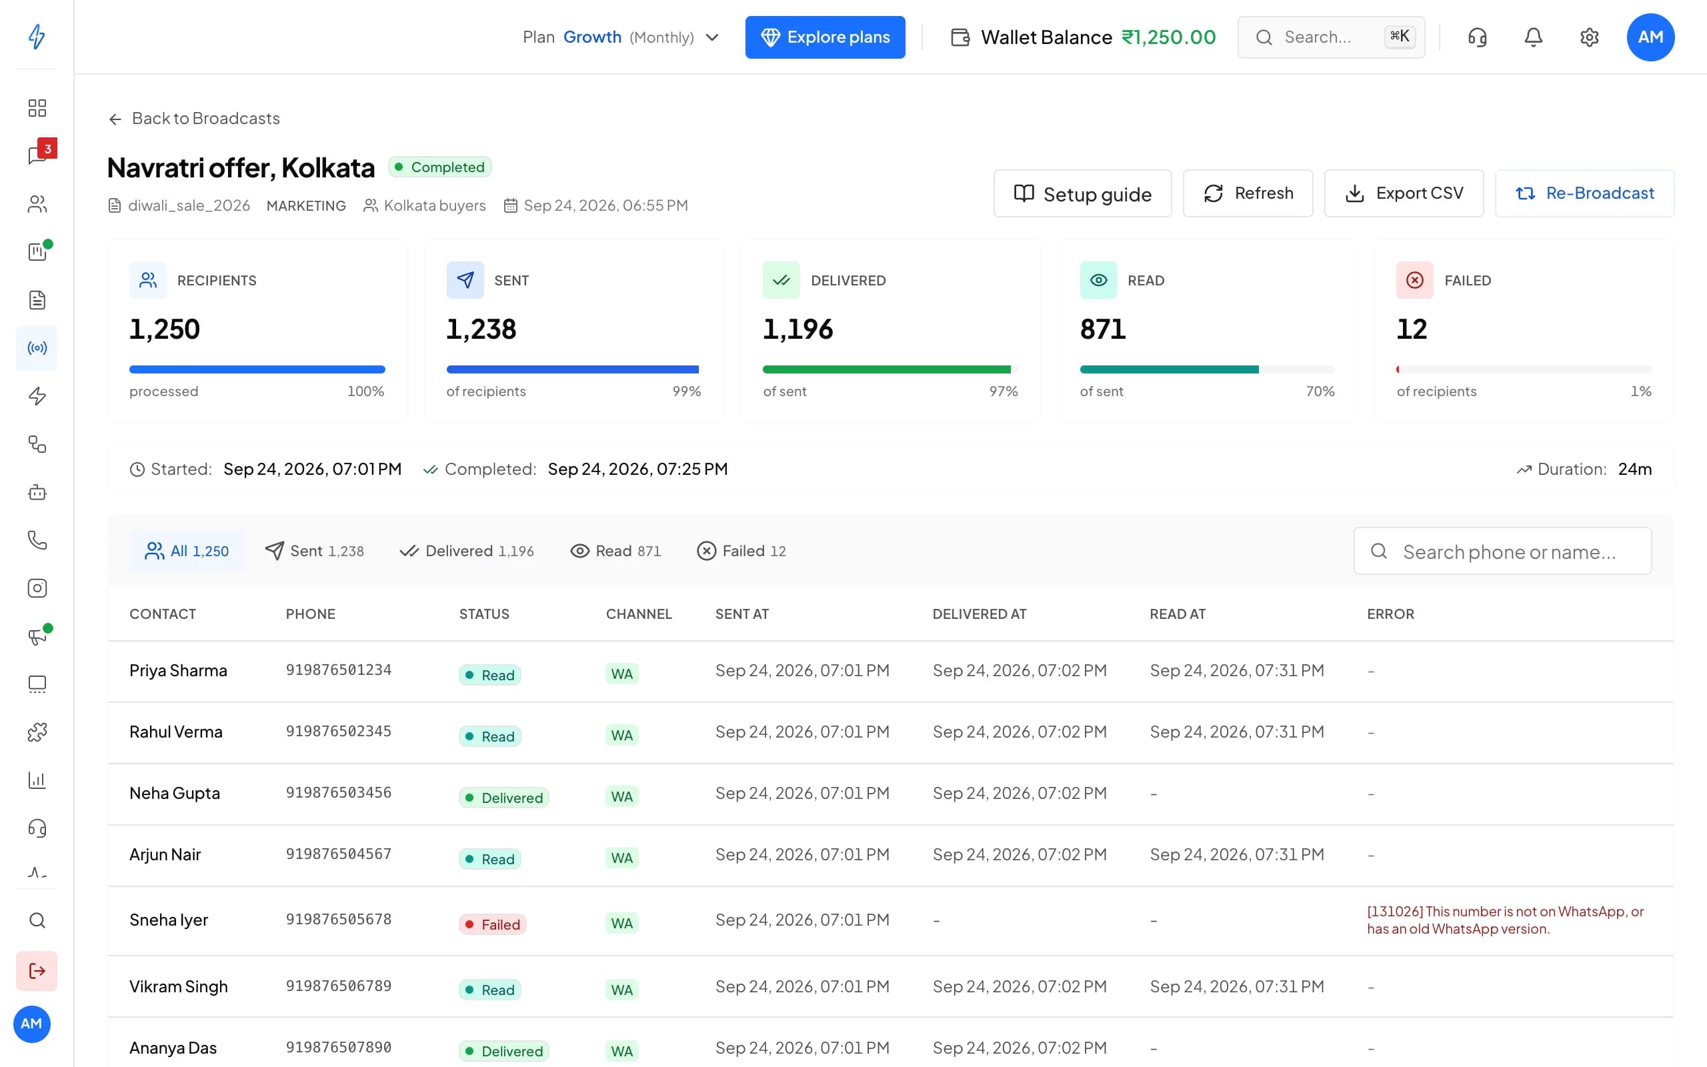Image resolution: width=1707 pixels, height=1067 pixels.
Task: Click the headset support icon in header
Action: [1477, 37]
